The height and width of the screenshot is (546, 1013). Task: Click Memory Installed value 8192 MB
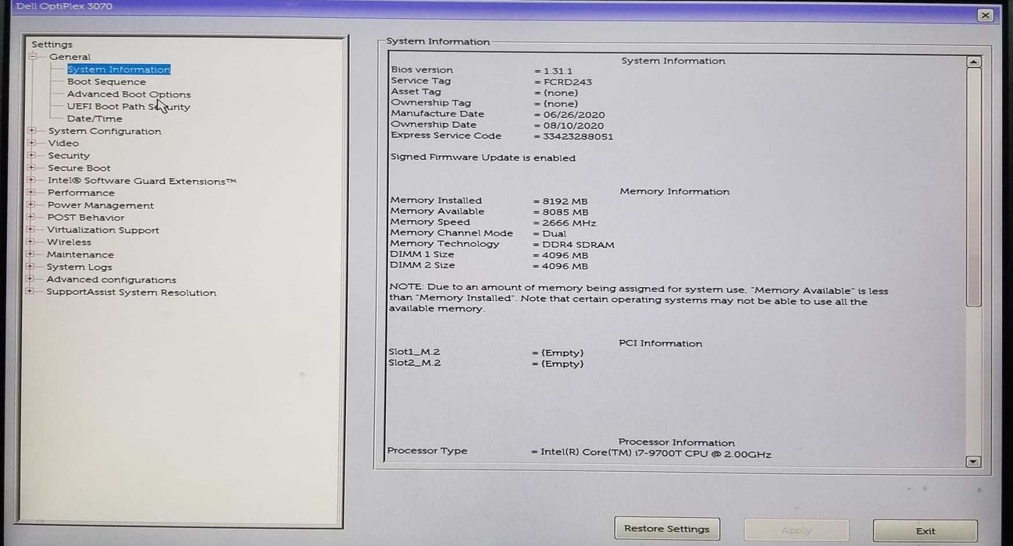[565, 201]
